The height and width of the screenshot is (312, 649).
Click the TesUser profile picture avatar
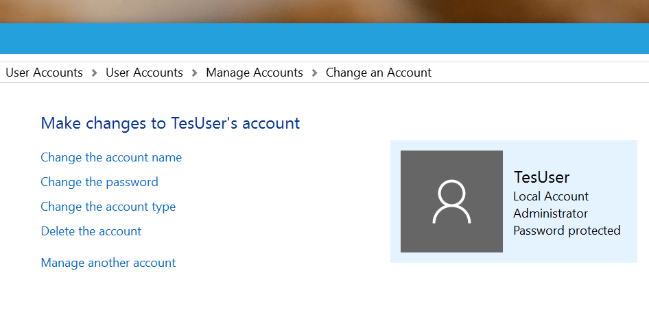pos(451,201)
